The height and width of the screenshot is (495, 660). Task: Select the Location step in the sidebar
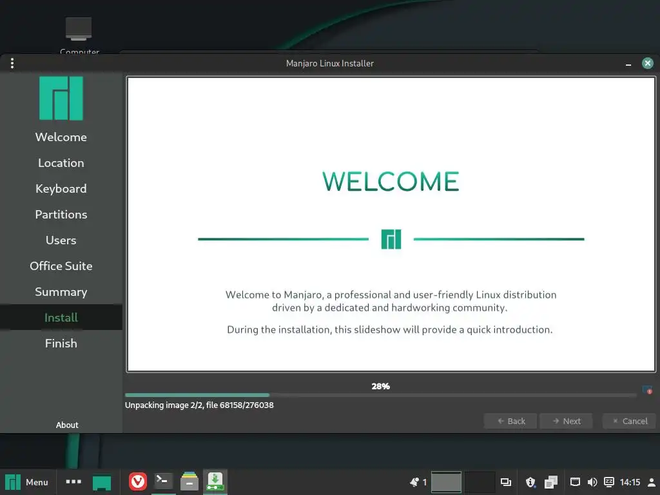point(61,163)
